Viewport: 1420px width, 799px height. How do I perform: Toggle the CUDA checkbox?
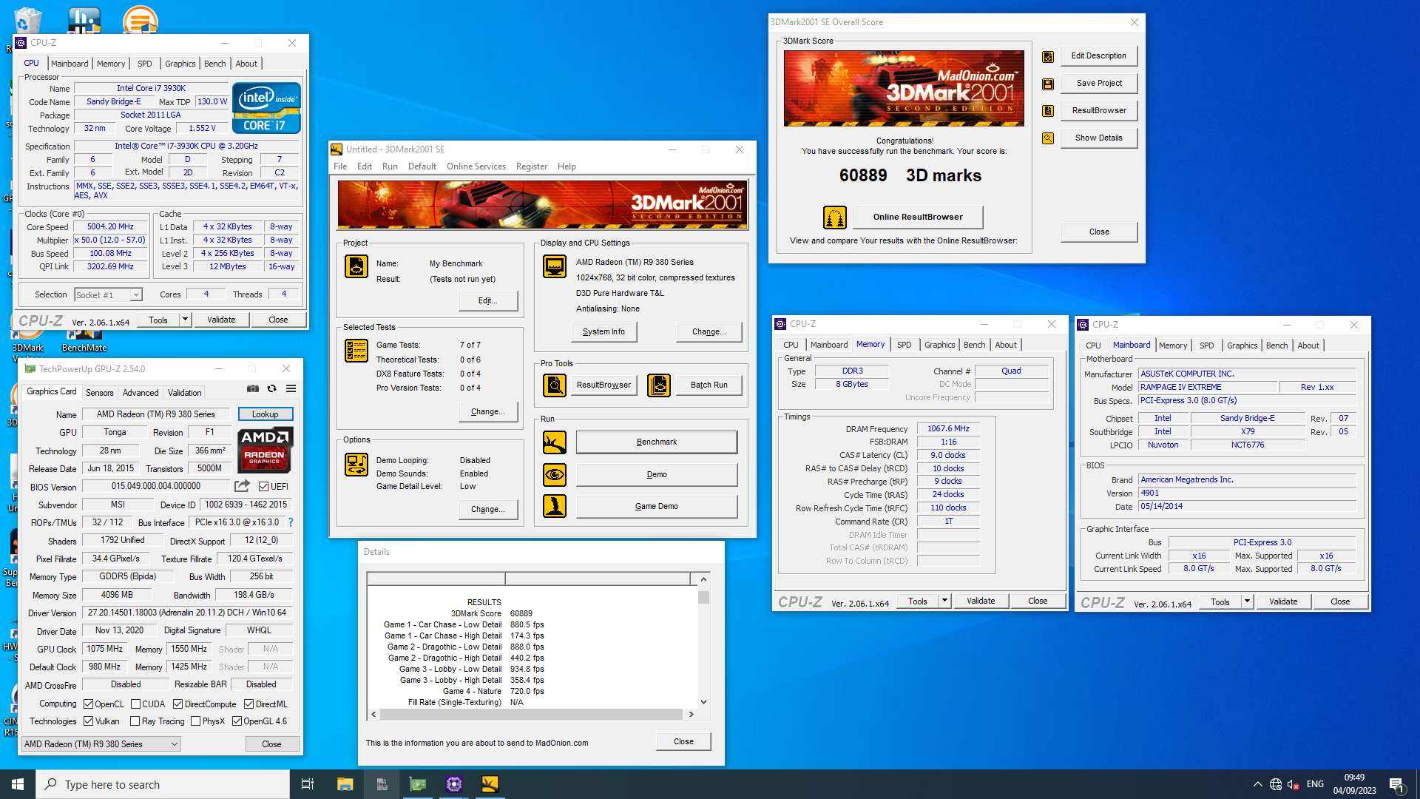(136, 704)
